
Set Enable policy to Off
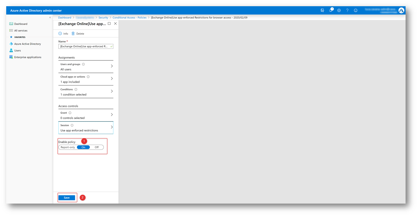pyautogui.click(x=97, y=147)
